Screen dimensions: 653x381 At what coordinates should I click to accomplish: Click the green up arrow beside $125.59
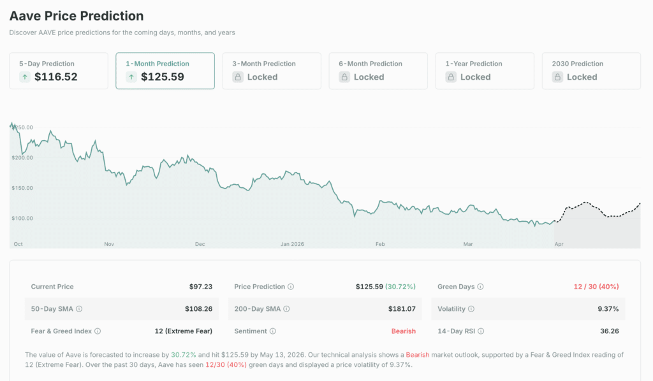click(x=133, y=76)
